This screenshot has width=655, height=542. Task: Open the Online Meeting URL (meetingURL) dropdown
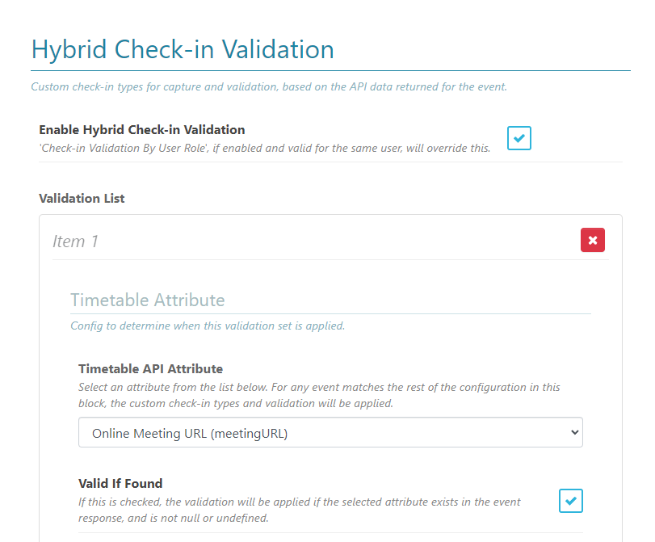(330, 432)
